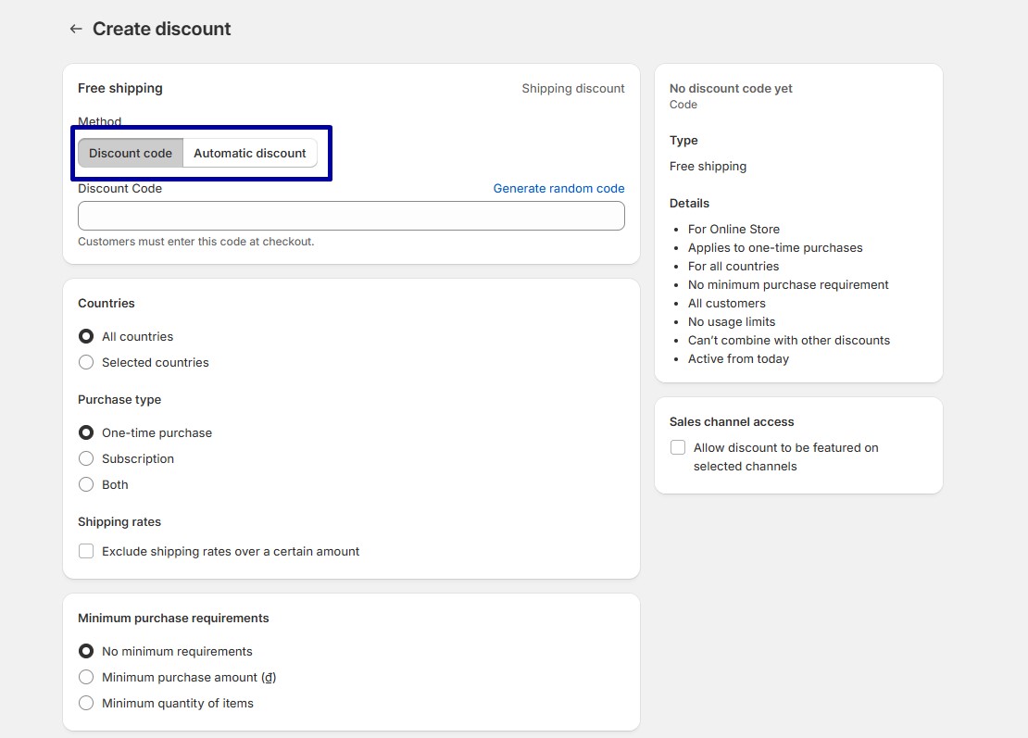Select Subscription purchase type
The image size is (1028, 738).
[x=86, y=458]
